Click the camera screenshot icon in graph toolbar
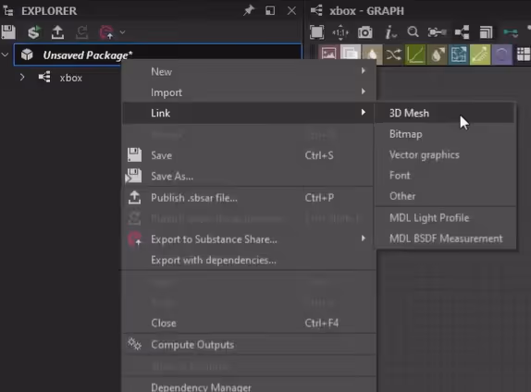The image size is (531, 392). coord(365,32)
